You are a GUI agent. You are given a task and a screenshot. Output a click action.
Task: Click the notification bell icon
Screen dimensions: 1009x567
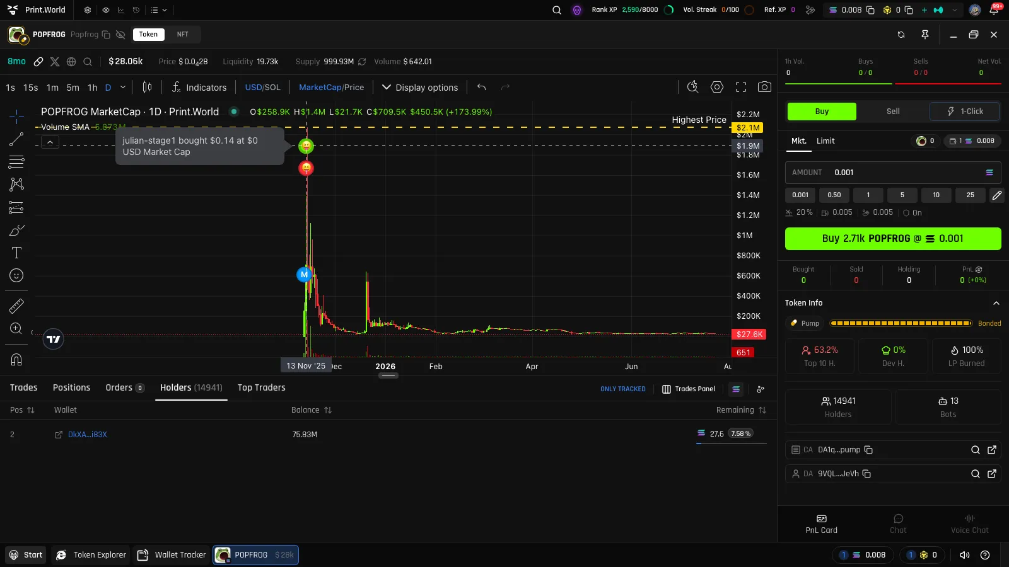coord(994,10)
